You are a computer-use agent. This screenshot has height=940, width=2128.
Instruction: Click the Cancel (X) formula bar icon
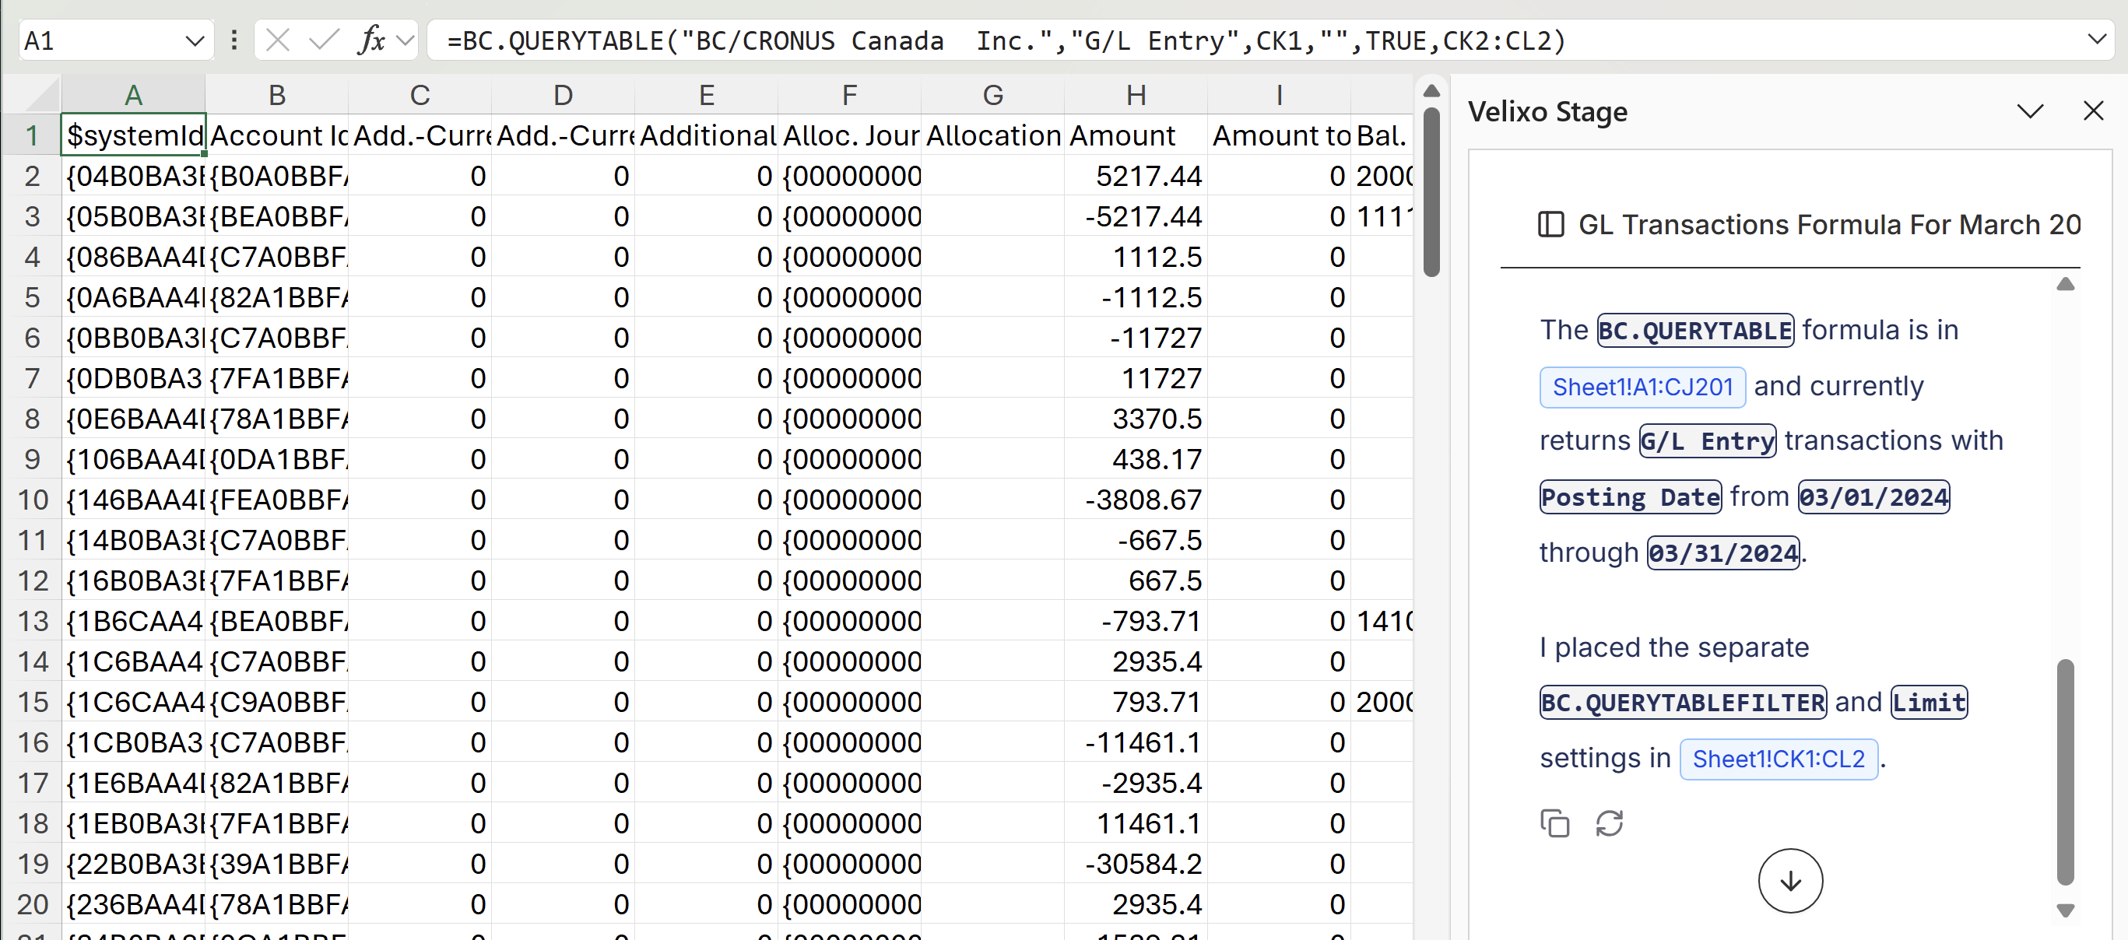pyautogui.click(x=278, y=40)
